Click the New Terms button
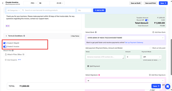 click(75, 36)
